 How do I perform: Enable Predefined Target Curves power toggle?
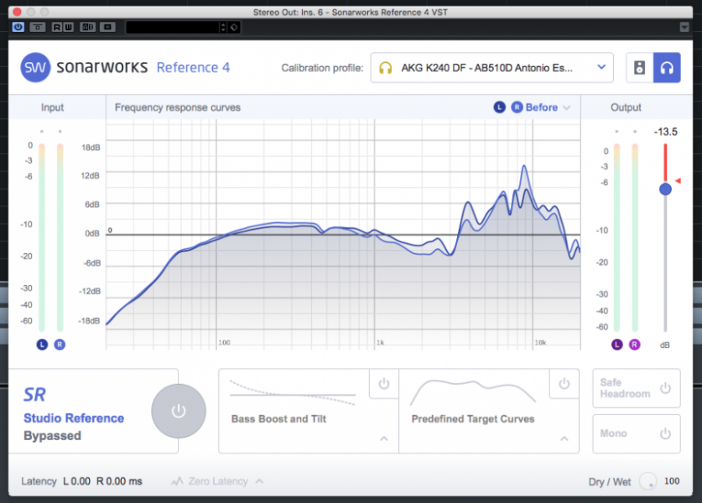(564, 383)
